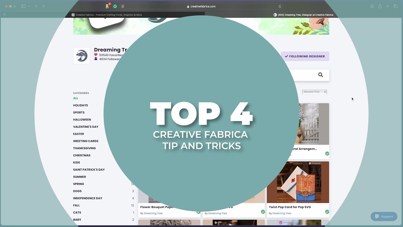
Task: Select the SPORTS category
Action: pyautogui.click(x=79, y=113)
